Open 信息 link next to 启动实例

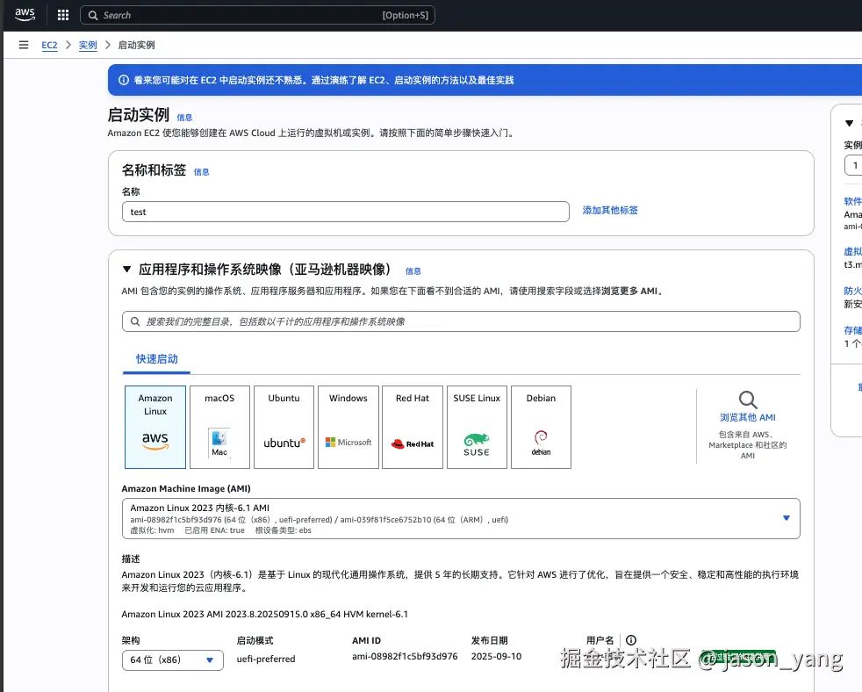[184, 117]
